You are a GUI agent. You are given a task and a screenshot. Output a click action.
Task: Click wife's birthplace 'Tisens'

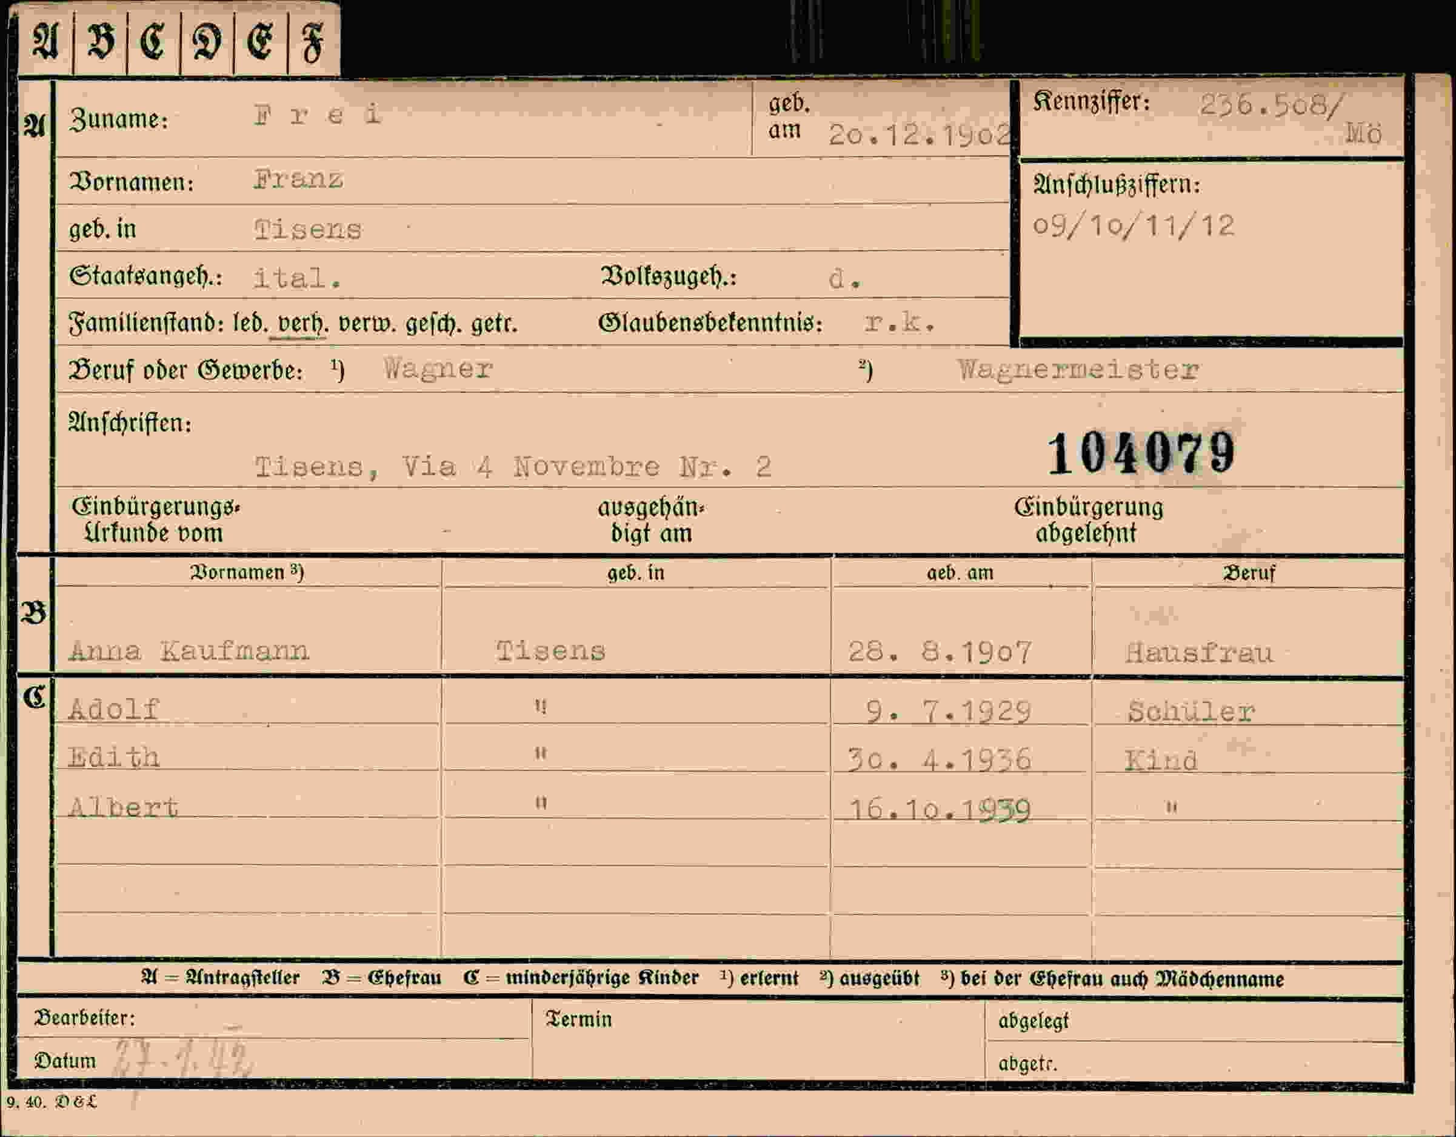click(x=550, y=651)
